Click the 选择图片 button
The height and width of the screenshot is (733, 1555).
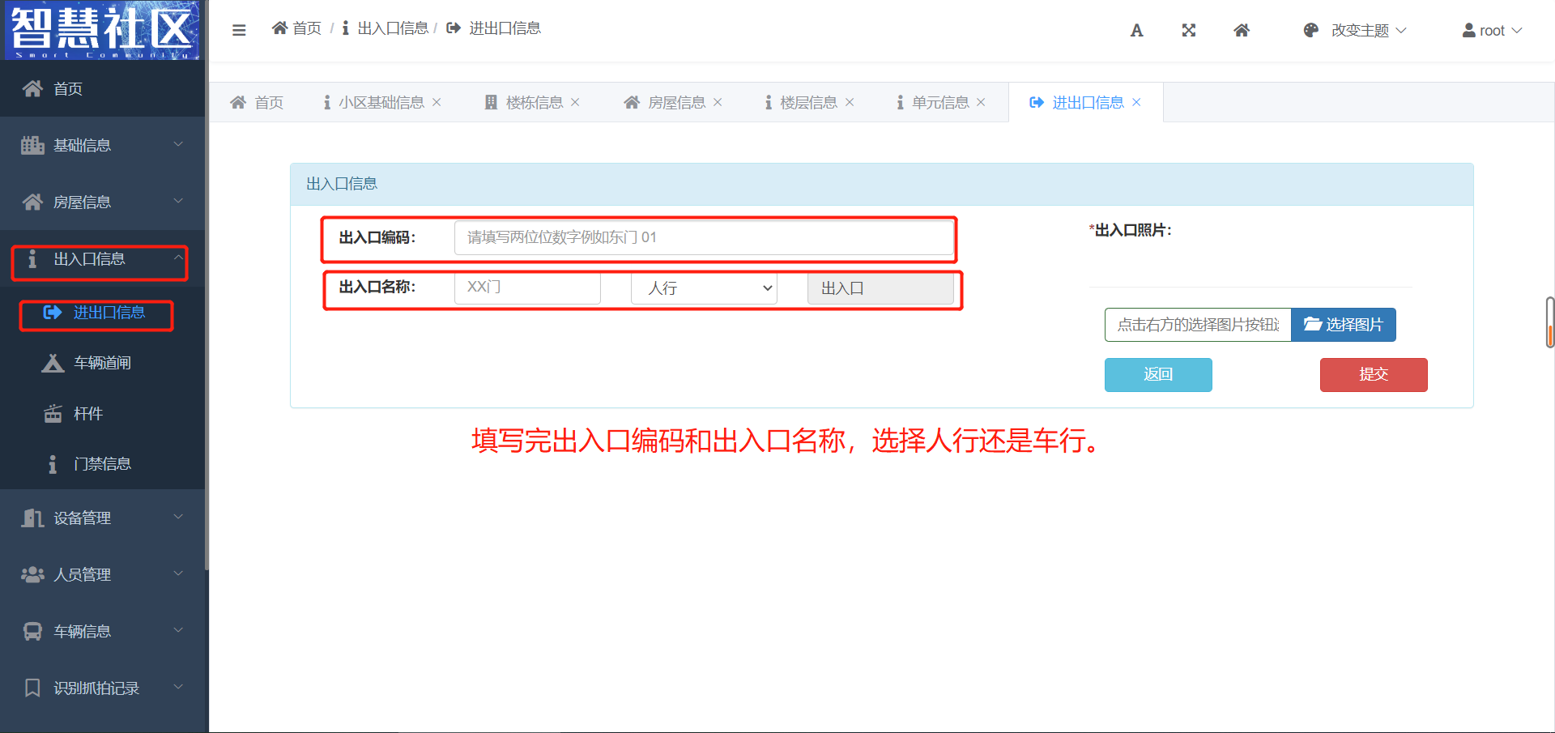click(x=1343, y=325)
